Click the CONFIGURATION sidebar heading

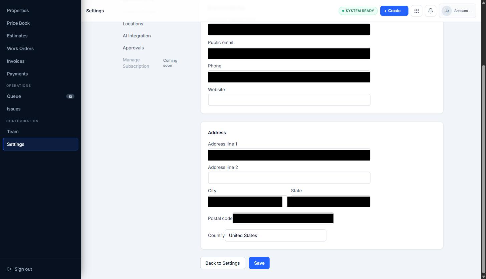tap(22, 121)
